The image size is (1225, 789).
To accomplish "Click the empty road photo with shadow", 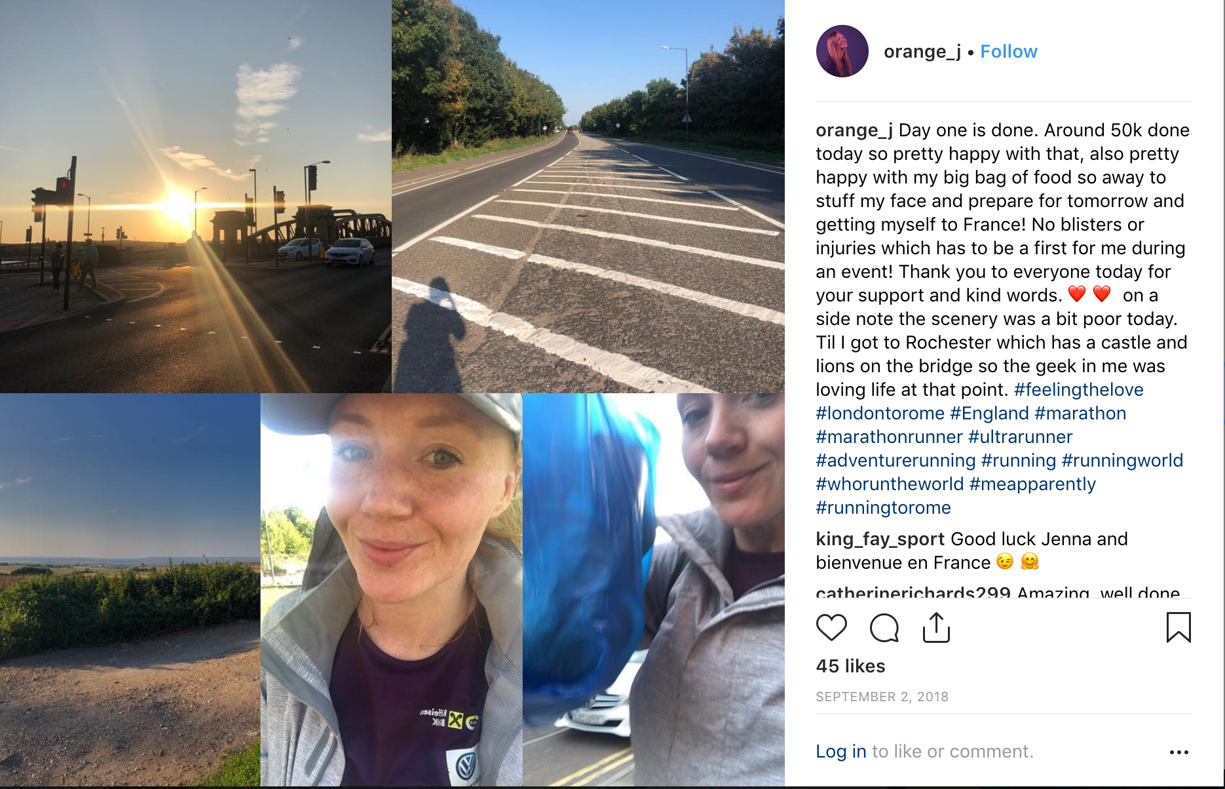I will pos(588,196).
